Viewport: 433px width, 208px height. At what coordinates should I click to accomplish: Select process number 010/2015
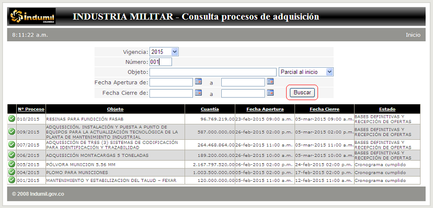pyautogui.click(x=28, y=119)
